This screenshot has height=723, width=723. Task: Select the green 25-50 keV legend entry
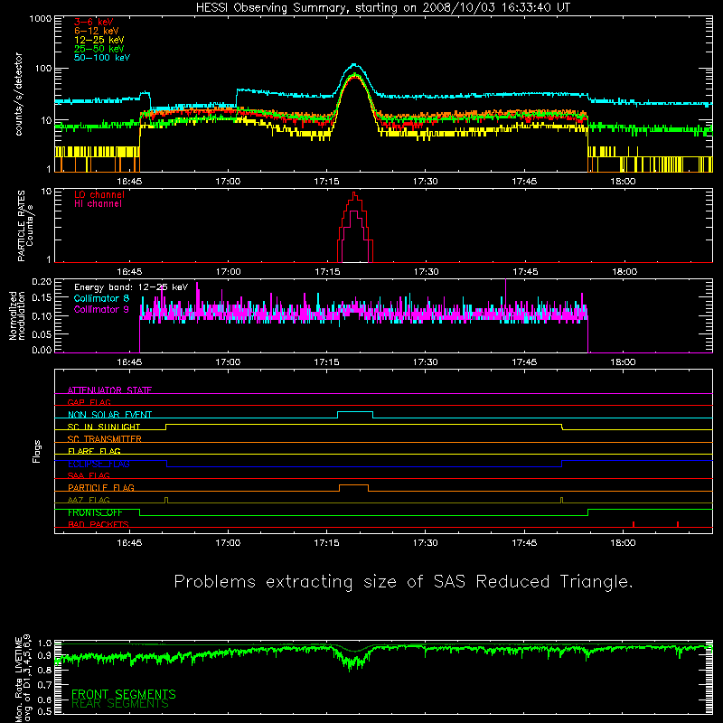(99, 49)
